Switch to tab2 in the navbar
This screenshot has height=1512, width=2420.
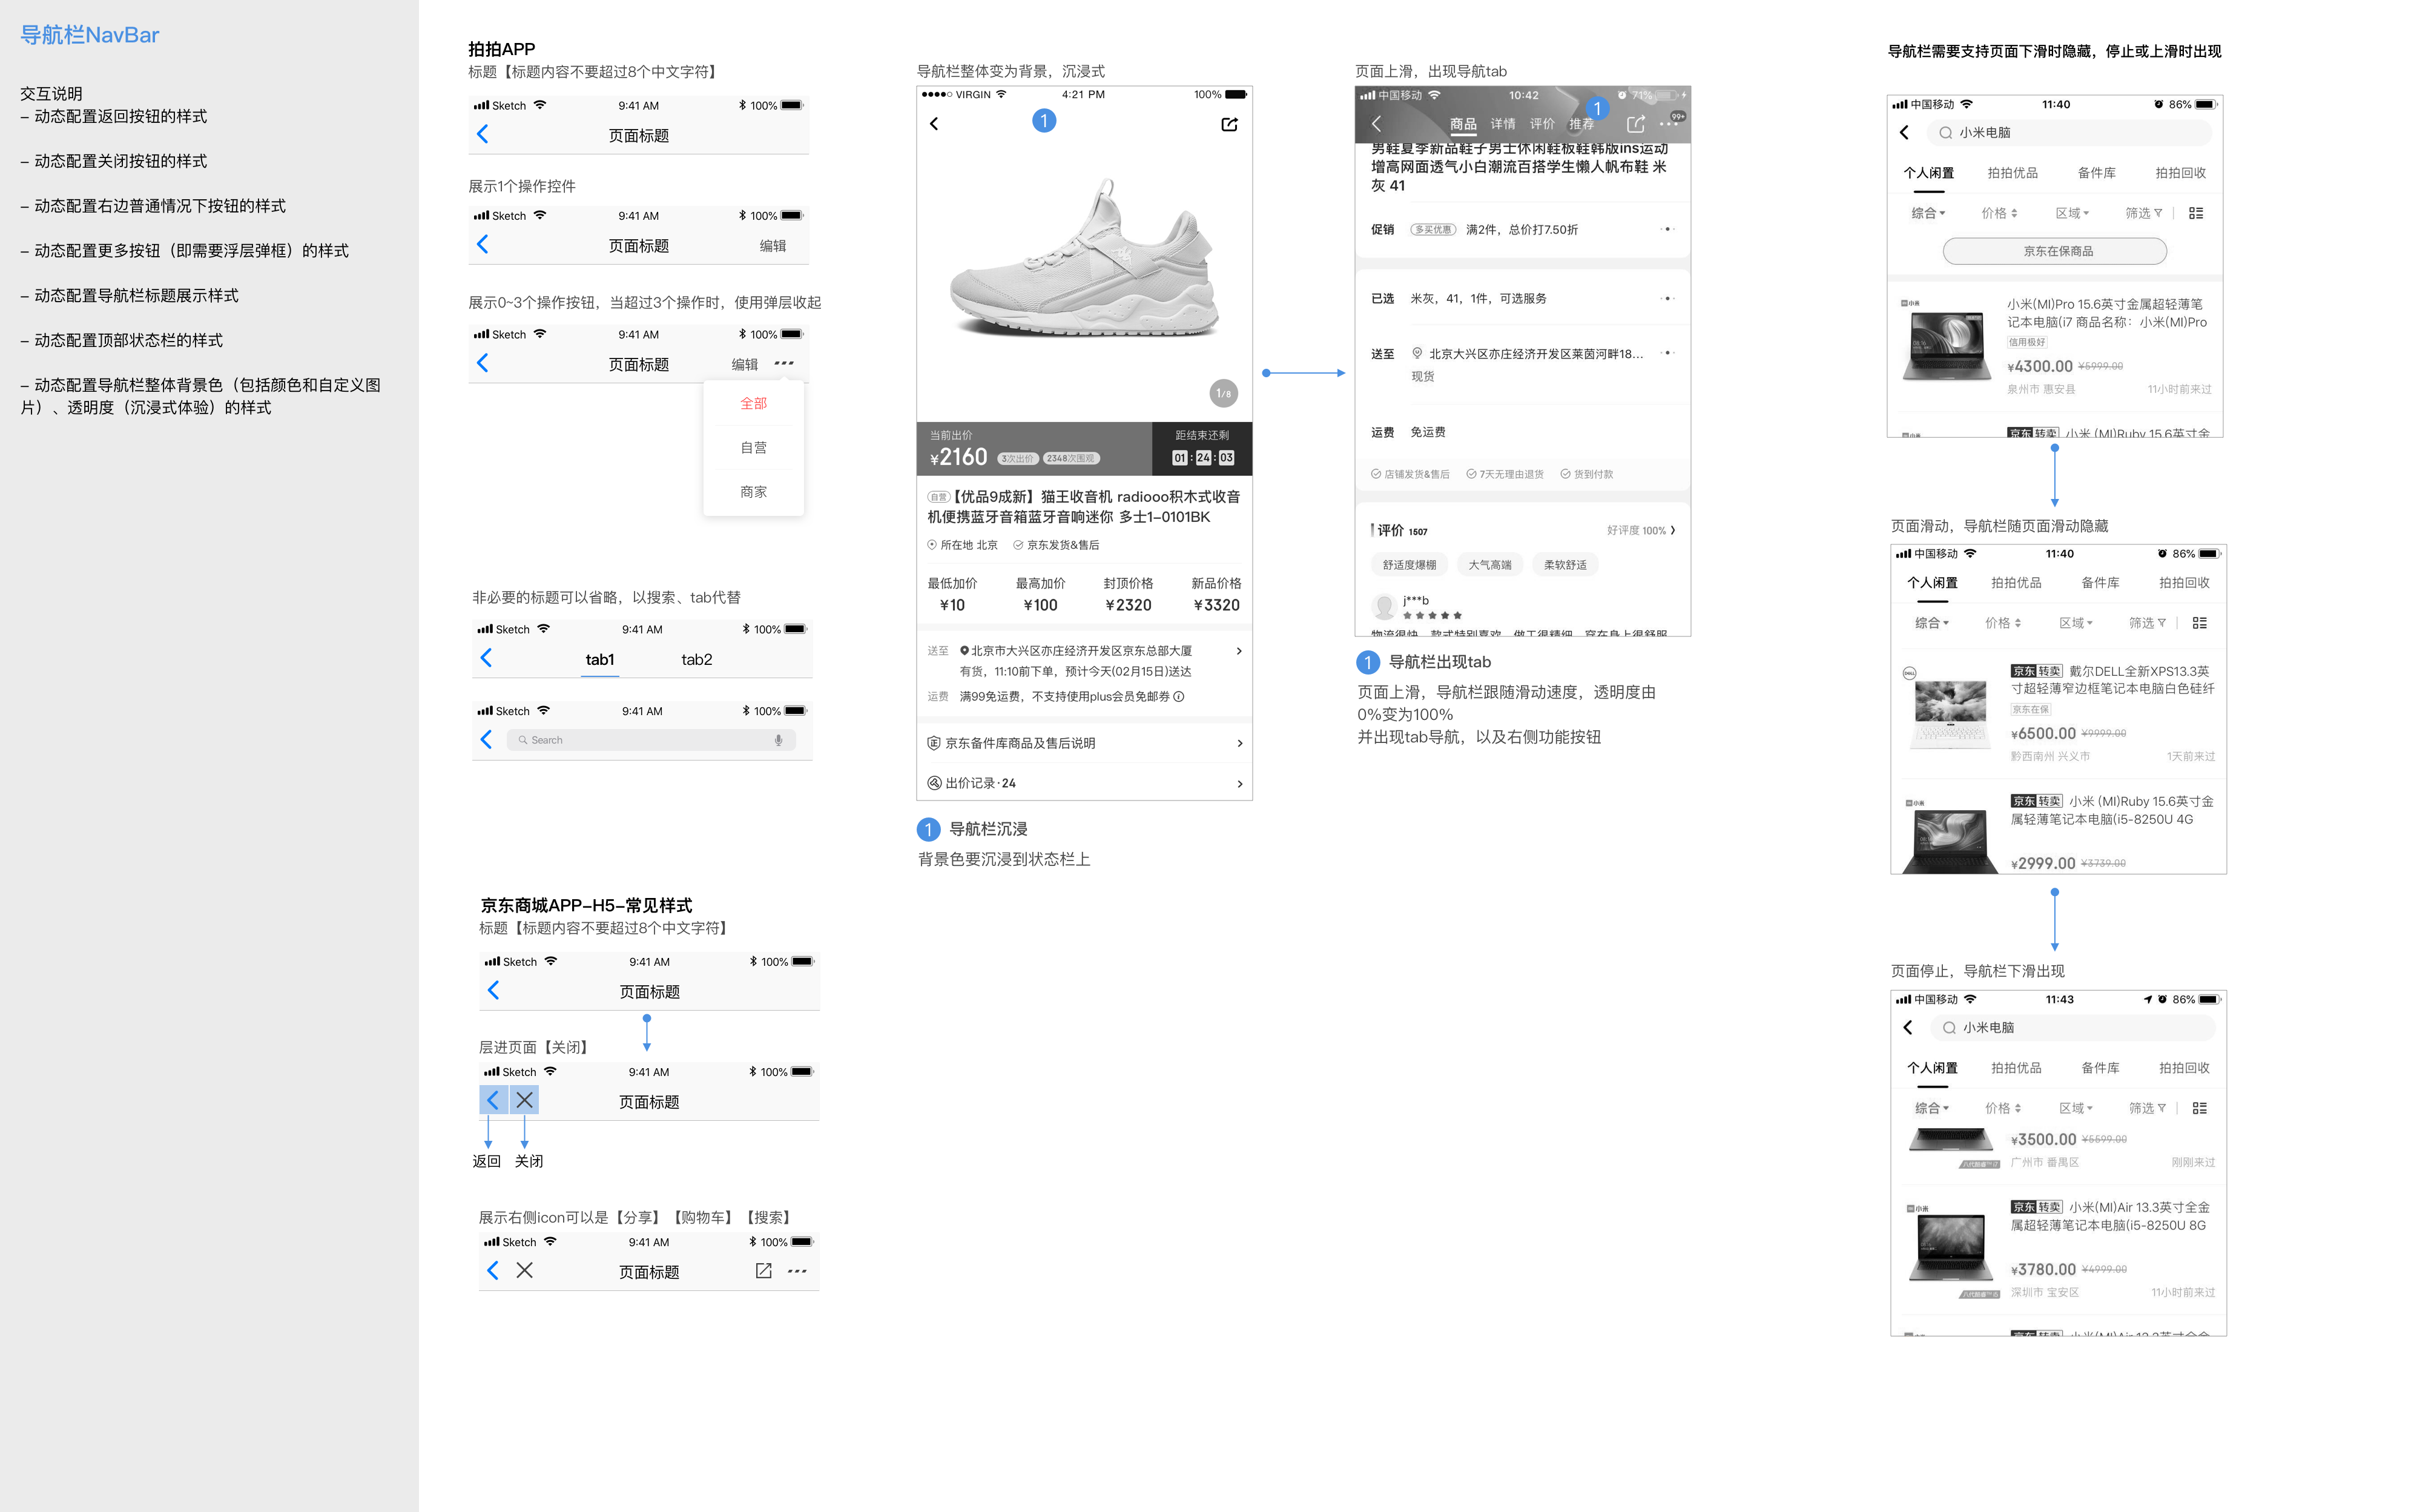coord(697,659)
